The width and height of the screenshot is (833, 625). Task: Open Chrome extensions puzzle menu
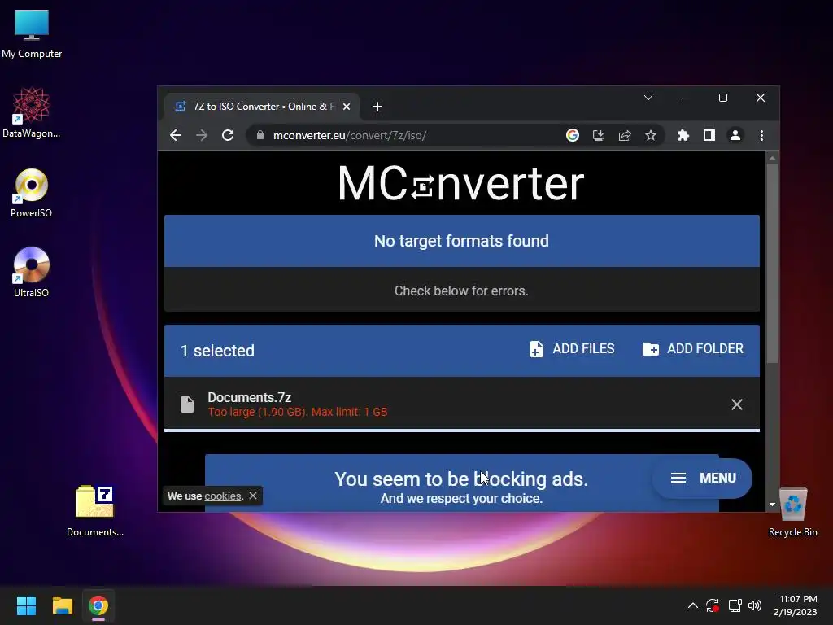coord(683,136)
